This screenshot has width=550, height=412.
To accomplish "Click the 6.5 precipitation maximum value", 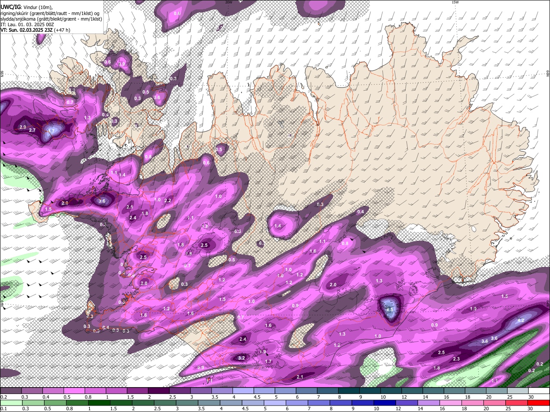I will [x=390, y=309].
